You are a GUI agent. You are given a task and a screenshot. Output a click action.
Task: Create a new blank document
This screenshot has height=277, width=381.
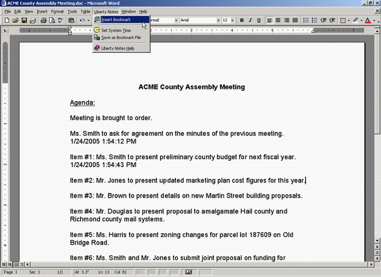(x=7, y=20)
